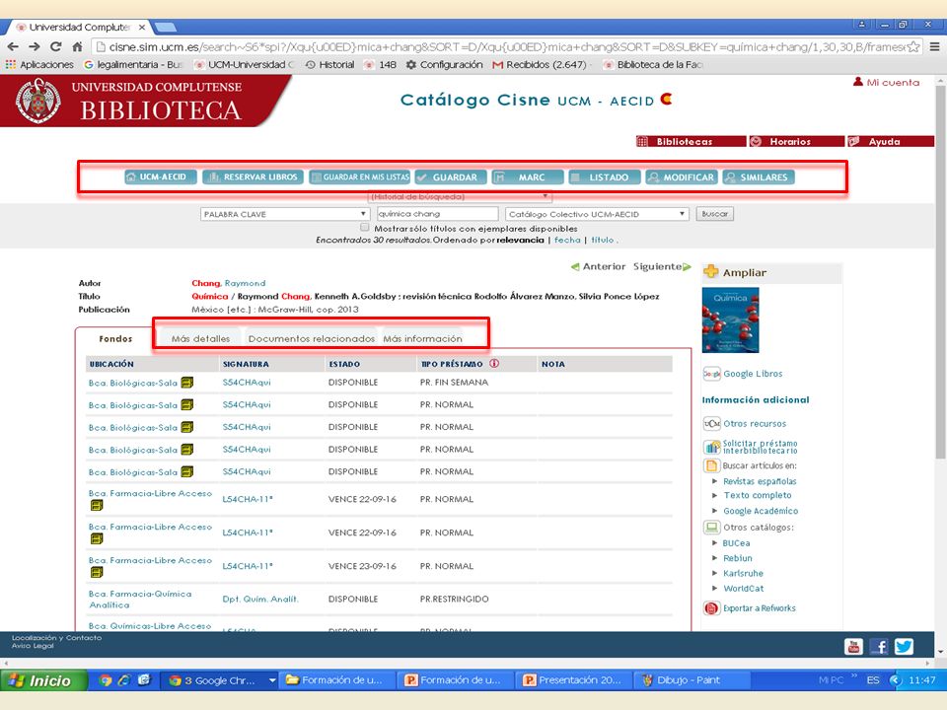The height and width of the screenshot is (710, 947).
Task: Open the Horarios page
Action: point(797,141)
